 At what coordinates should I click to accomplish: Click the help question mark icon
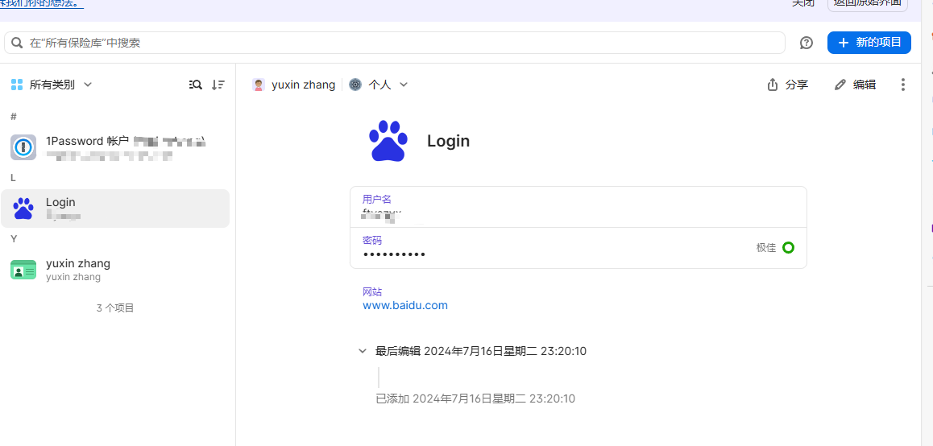pyautogui.click(x=806, y=43)
